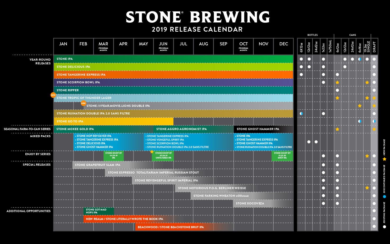Click Enjoy By row's 19.2oz single star
Screen dimensions: 390x244
367,156
